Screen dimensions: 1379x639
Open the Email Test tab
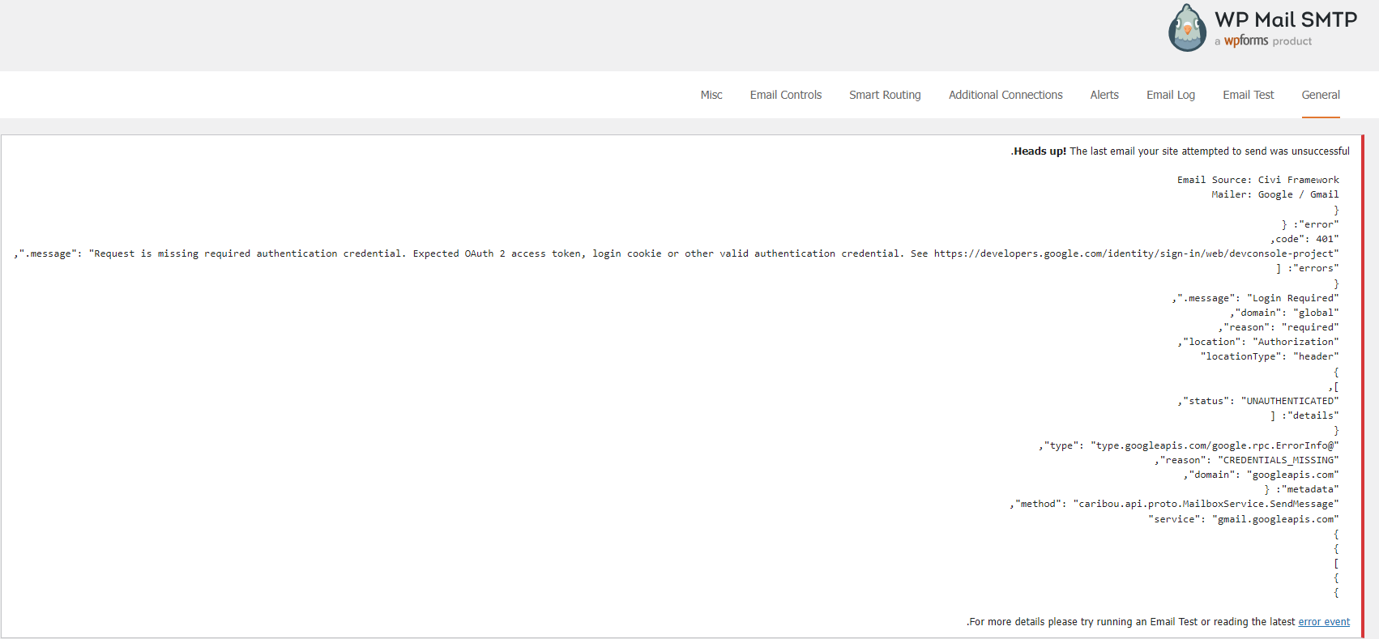1248,95
